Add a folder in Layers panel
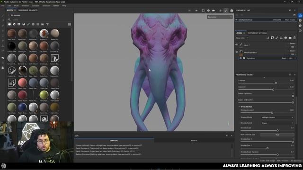 pos(290,38)
